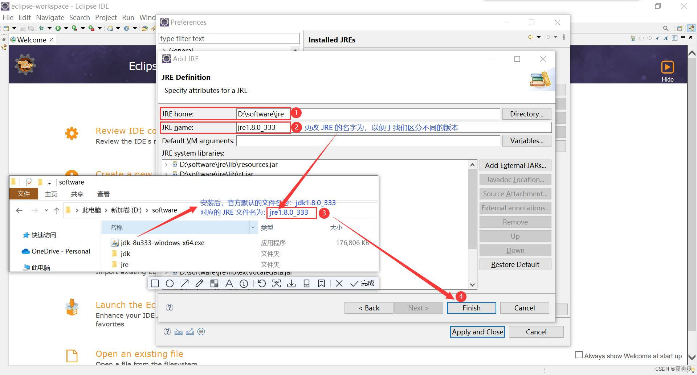The width and height of the screenshot is (697, 375).
Task: Open the Explorer 查看 tab
Action: (x=103, y=194)
